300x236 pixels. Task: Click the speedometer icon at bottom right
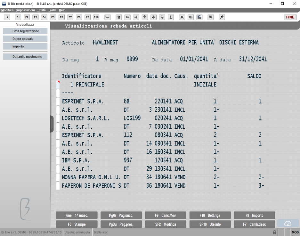click(288, 224)
